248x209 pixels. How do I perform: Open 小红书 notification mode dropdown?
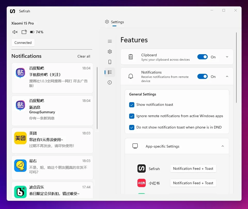193,183
